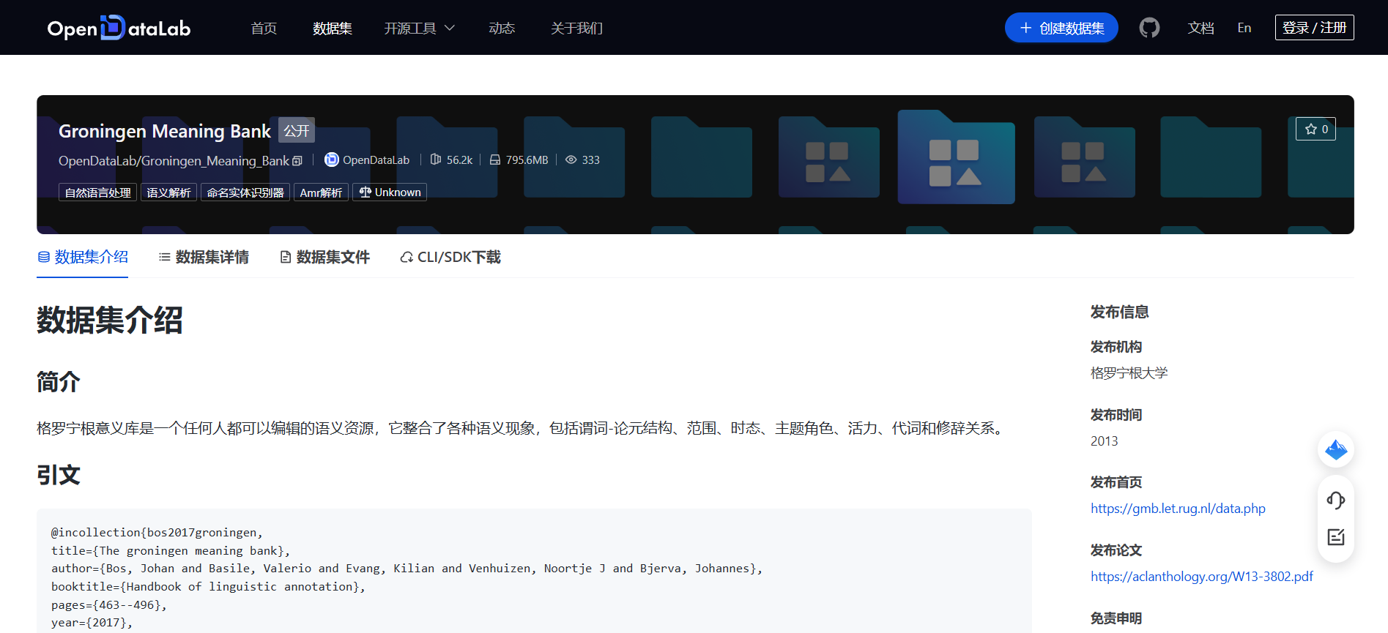Switch language to En

coord(1244,28)
